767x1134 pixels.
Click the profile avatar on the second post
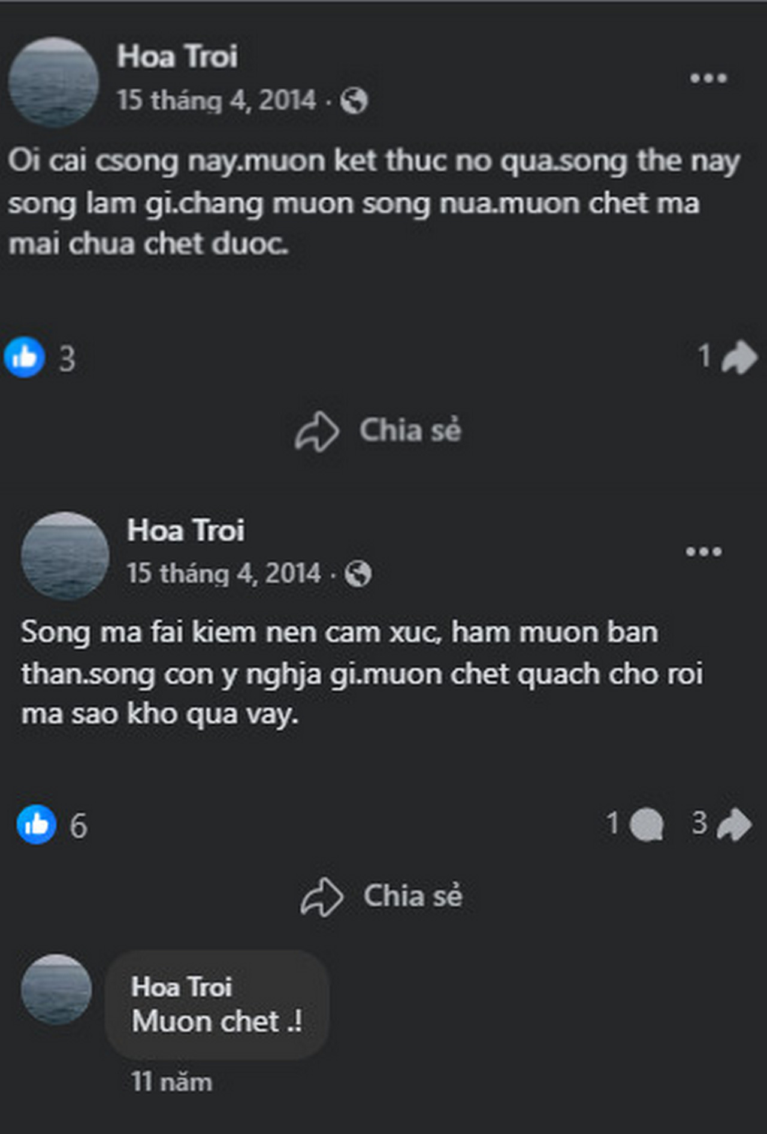click(x=65, y=556)
